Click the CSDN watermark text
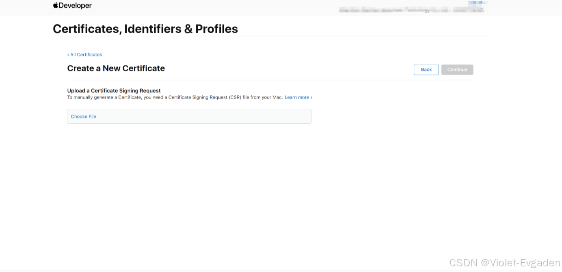562x272 pixels. pyautogui.click(x=505, y=263)
